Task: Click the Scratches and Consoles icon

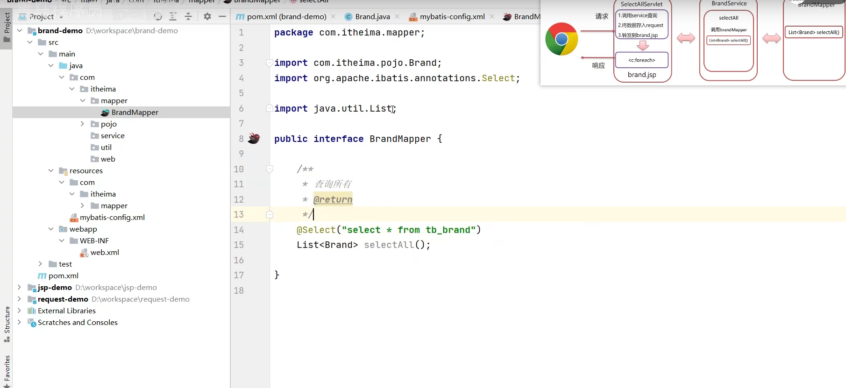Action: [32, 322]
